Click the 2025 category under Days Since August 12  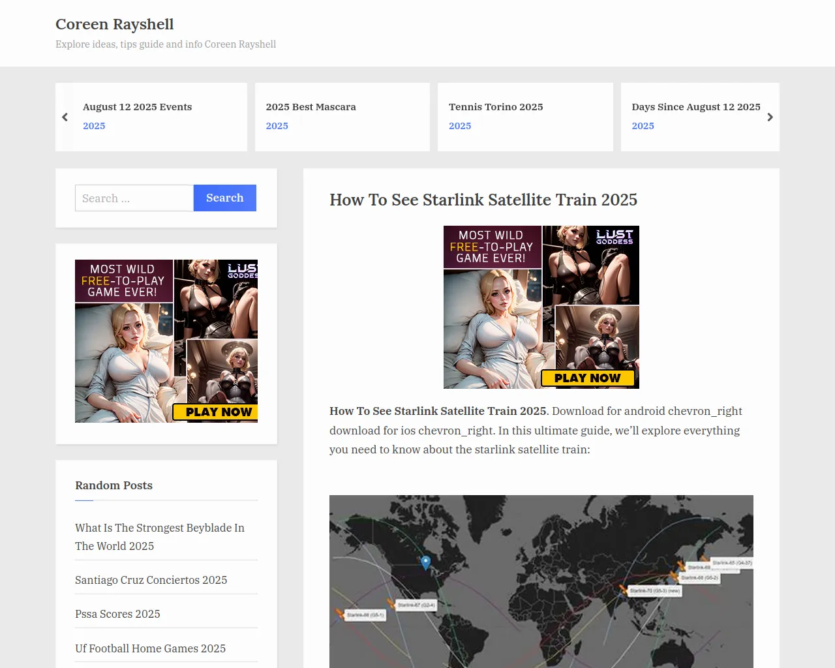[643, 126]
